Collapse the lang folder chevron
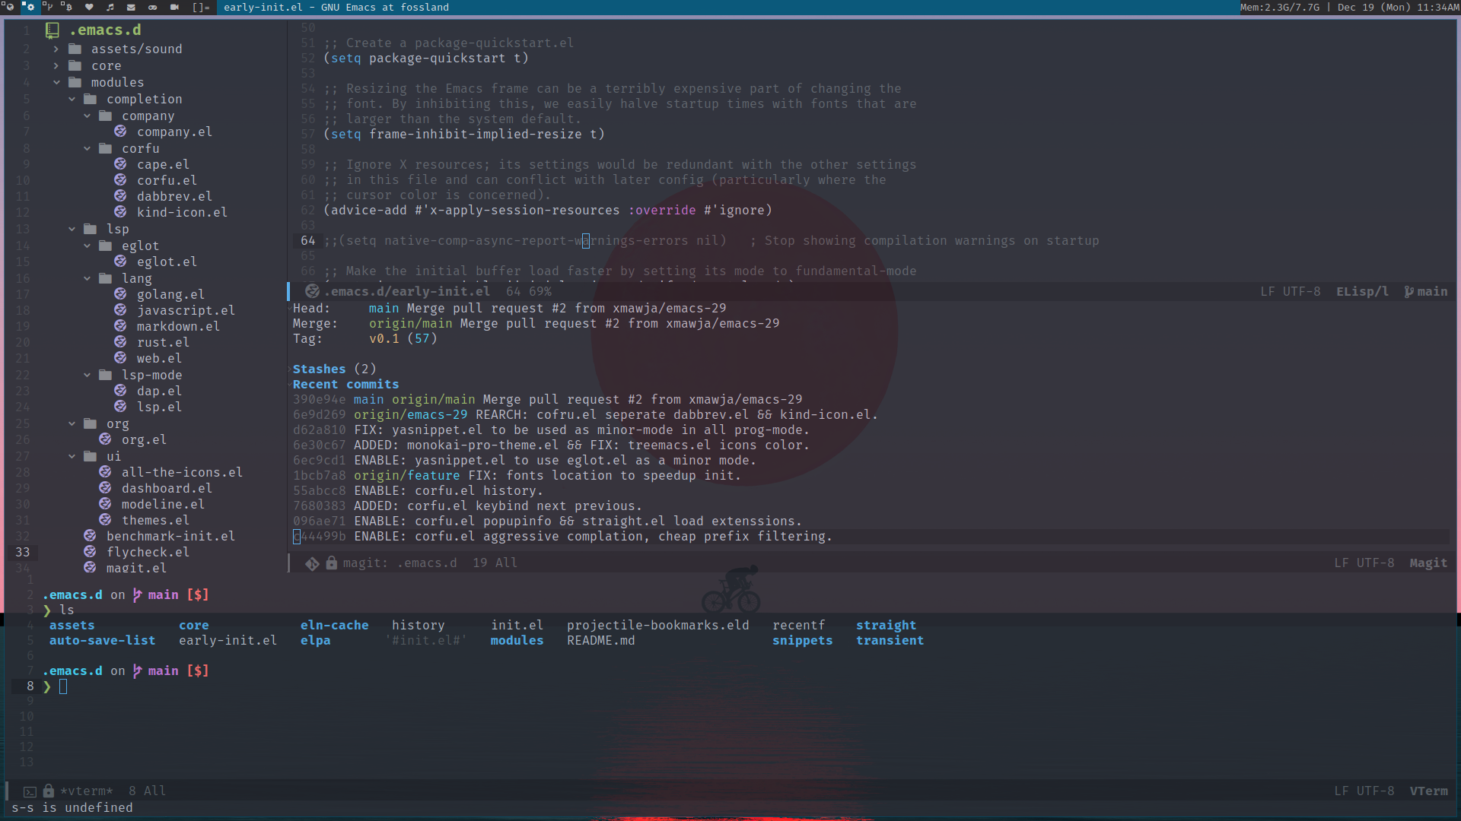1461x821 pixels. [x=87, y=278]
